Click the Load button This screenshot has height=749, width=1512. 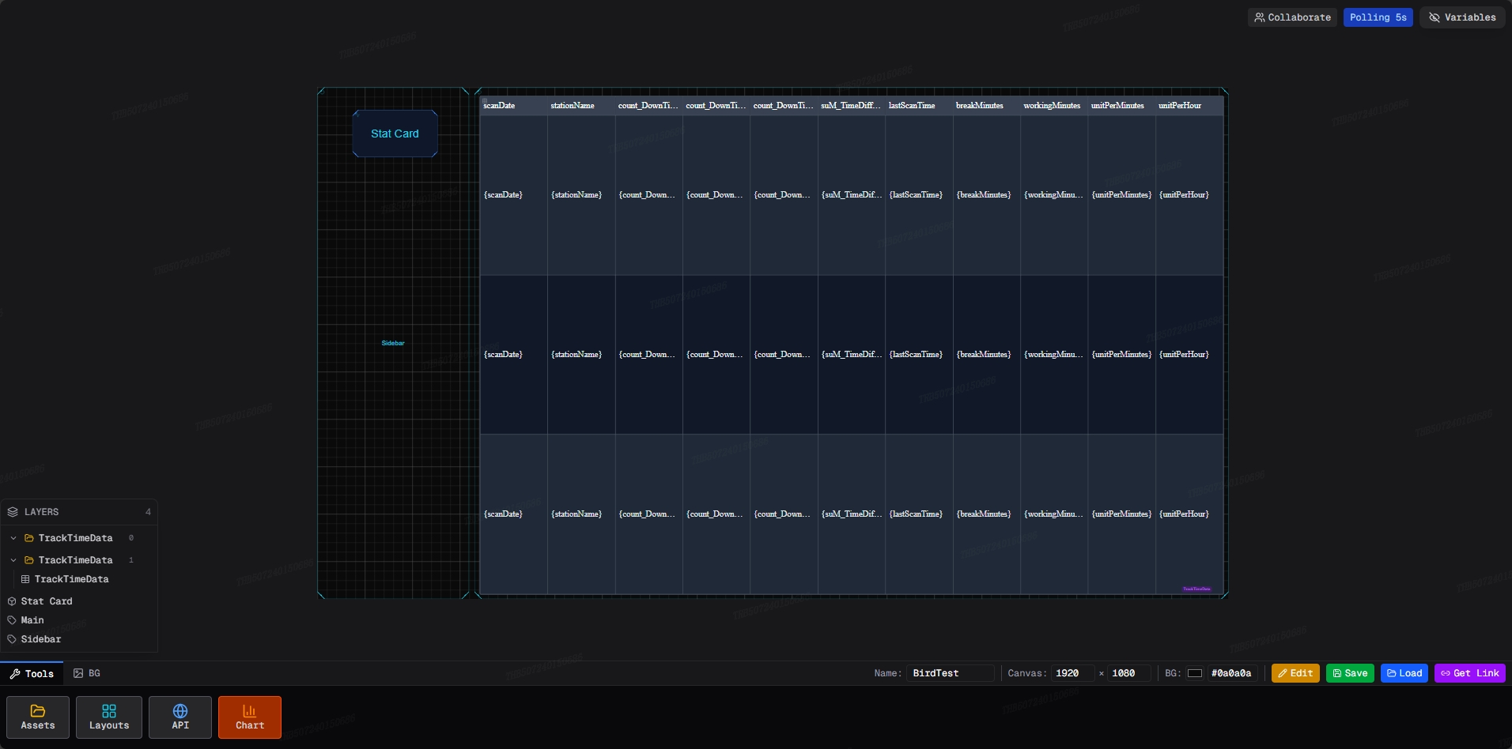click(1404, 673)
